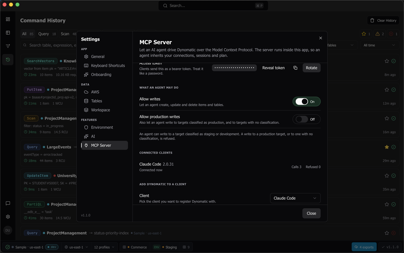
Task: Unstar the LargeEvents query entry
Action: [387, 147]
